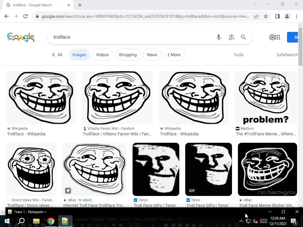Open Chrome's three-dot menu
Screen dimensions: 303x227
(296, 17)
